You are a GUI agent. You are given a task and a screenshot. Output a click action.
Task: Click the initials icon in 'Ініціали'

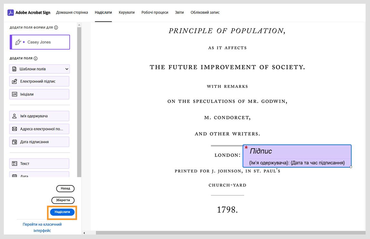tap(14, 94)
